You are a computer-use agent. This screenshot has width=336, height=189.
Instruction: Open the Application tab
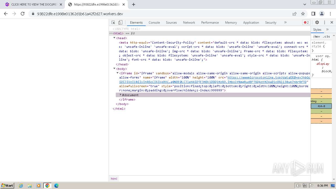251,23
